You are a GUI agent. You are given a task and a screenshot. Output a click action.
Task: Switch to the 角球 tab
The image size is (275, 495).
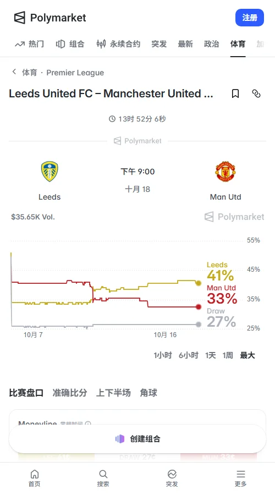coord(148,393)
